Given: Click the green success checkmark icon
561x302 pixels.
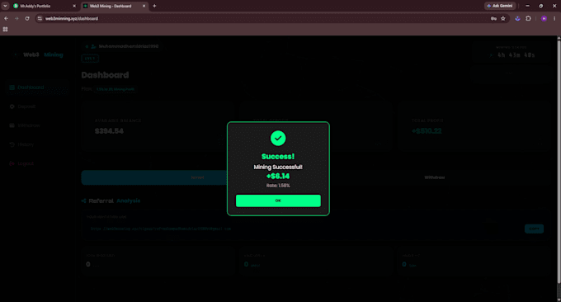Looking at the screenshot, I should (278, 138).
